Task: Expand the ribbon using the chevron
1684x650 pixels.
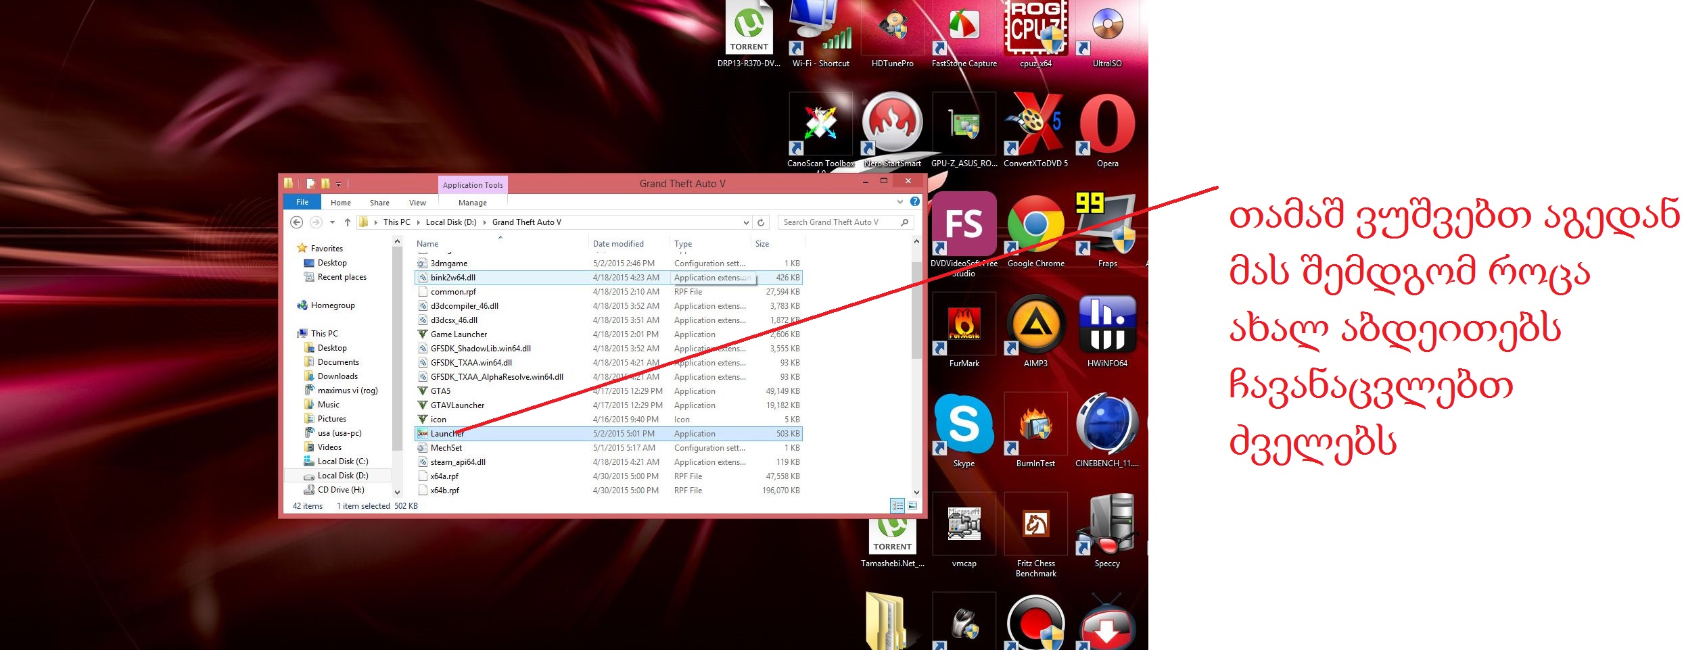Action: 899,202
